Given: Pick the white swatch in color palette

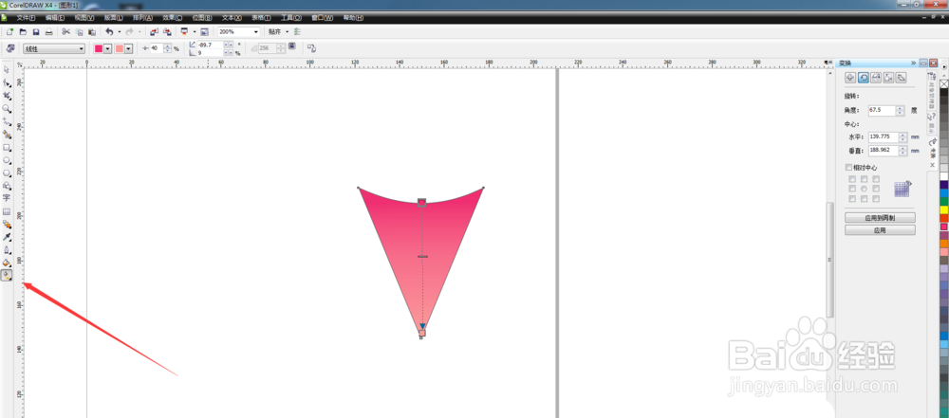Looking at the screenshot, I should tap(943, 176).
